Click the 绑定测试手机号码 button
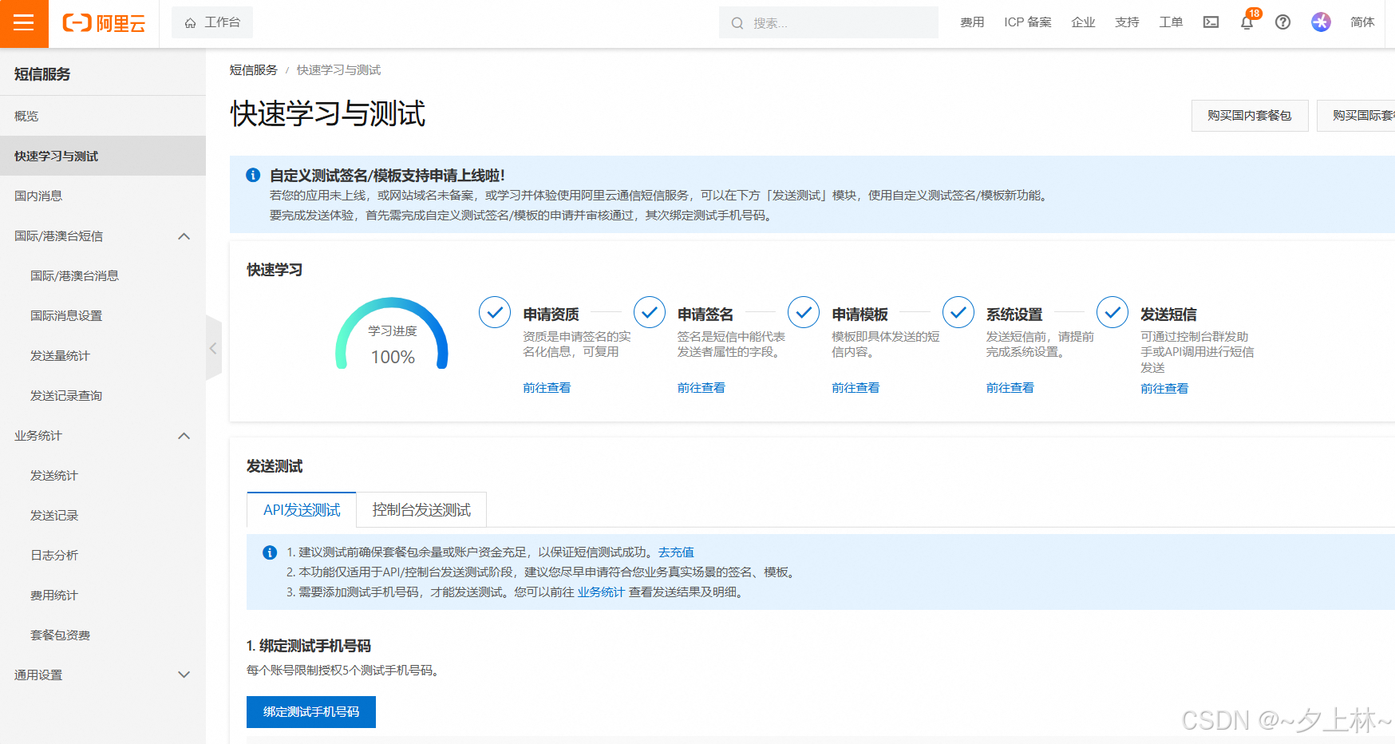This screenshot has width=1395, height=744. (311, 711)
